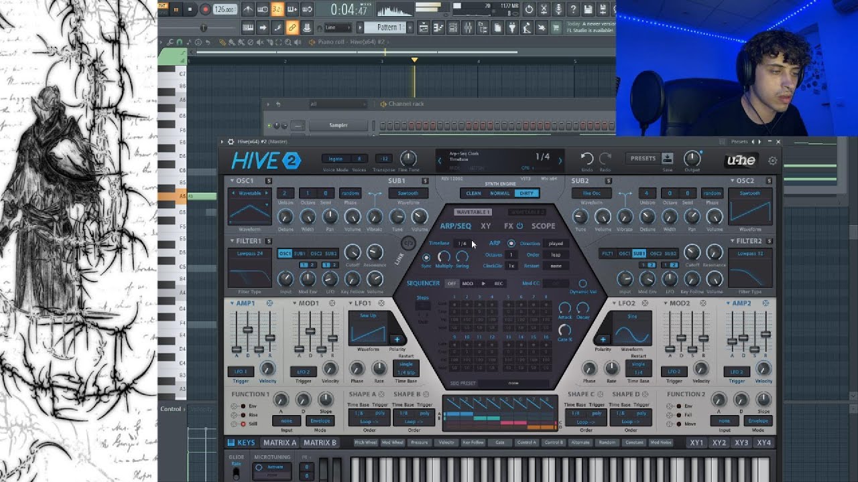Click the FL Studio record button

pos(205,9)
